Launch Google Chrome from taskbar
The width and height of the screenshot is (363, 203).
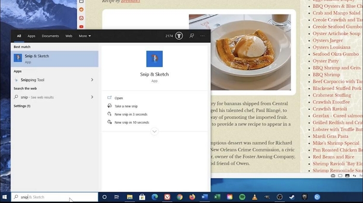point(179,197)
